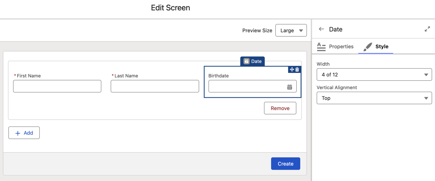Screen dimensions: 435x181
Task: Click the Add button to add a row
Action: click(x=24, y=133)
